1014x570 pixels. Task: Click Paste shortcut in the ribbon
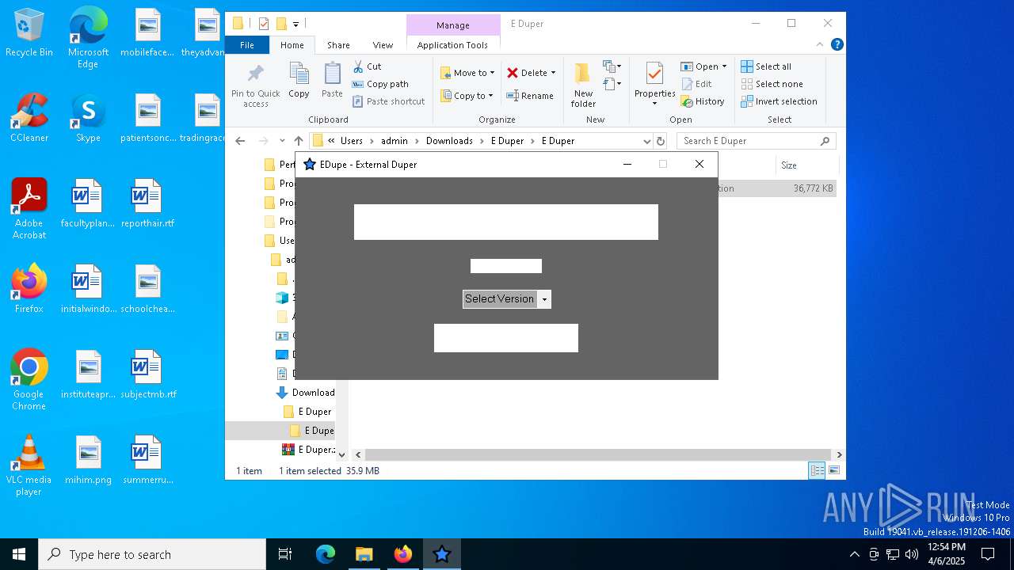[x=389, y=101]
